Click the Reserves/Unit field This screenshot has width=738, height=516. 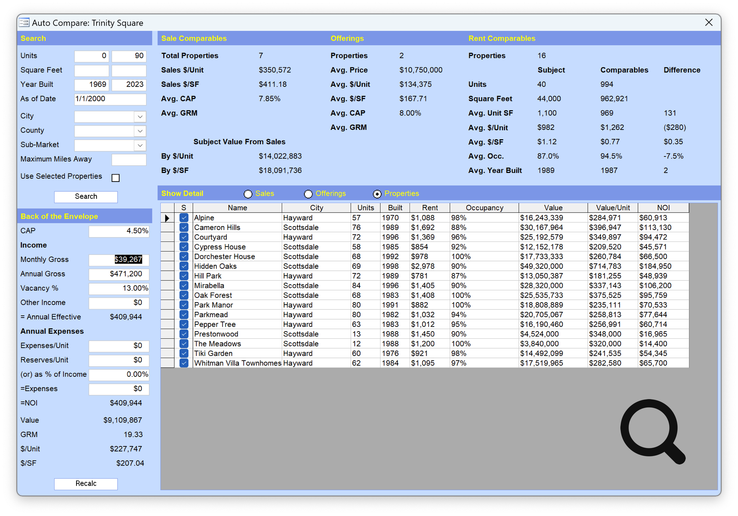tap(119, 360)
